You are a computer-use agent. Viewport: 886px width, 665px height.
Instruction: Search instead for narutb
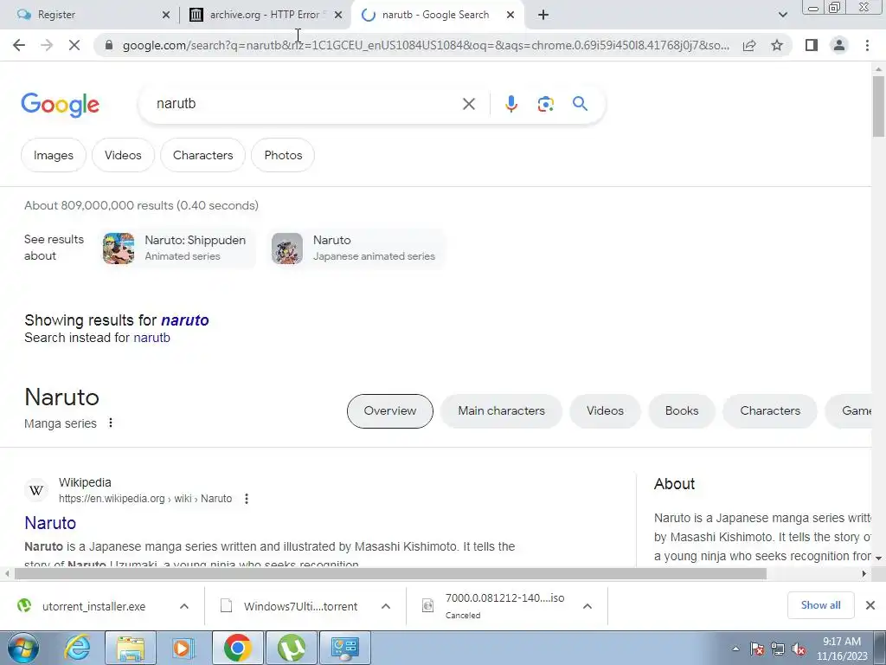click(x=151, y=338)
